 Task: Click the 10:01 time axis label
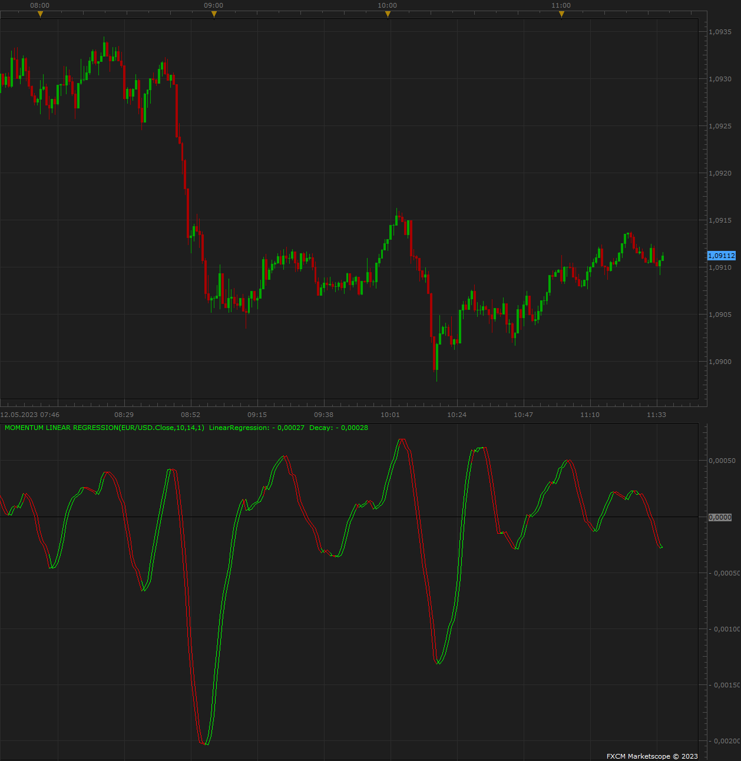coord(390,415)
